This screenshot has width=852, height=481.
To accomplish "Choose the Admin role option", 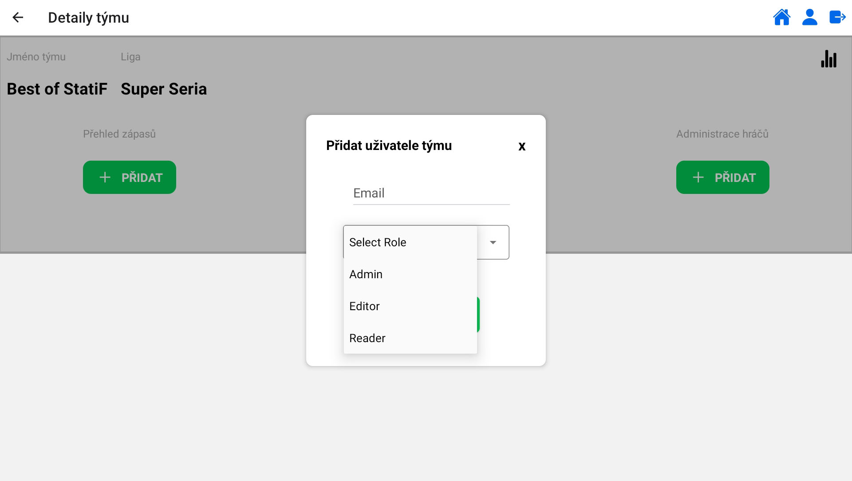I will (366, 274).
